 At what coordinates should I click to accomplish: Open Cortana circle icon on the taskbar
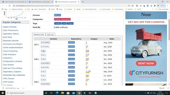[x=46, y=93]
